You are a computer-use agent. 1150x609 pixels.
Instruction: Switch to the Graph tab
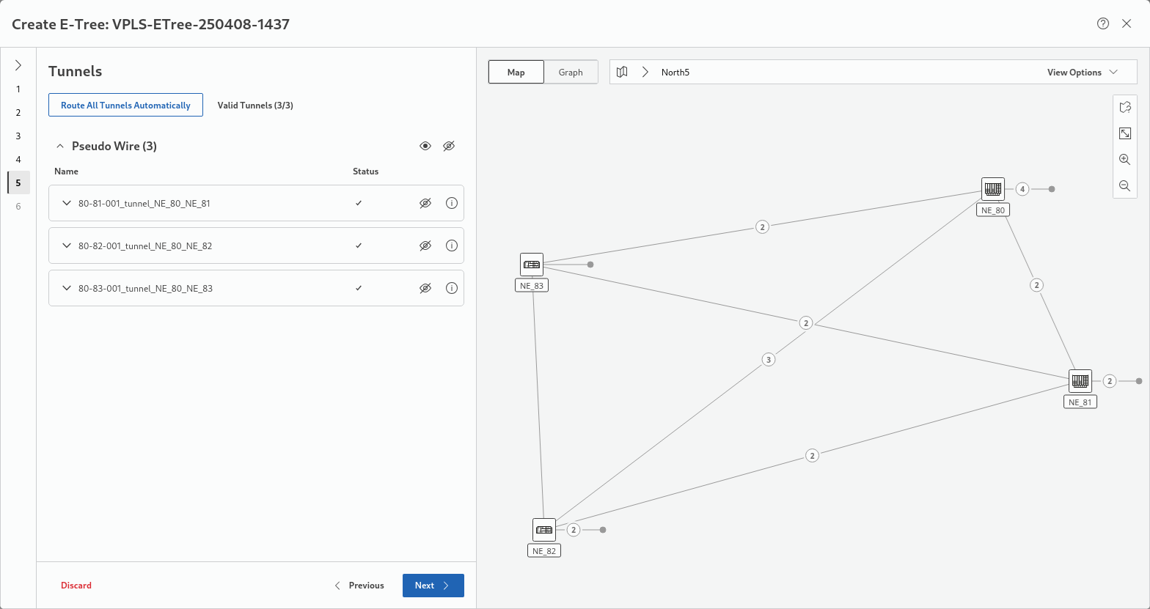pyautogui.click(x=571, y=72)
